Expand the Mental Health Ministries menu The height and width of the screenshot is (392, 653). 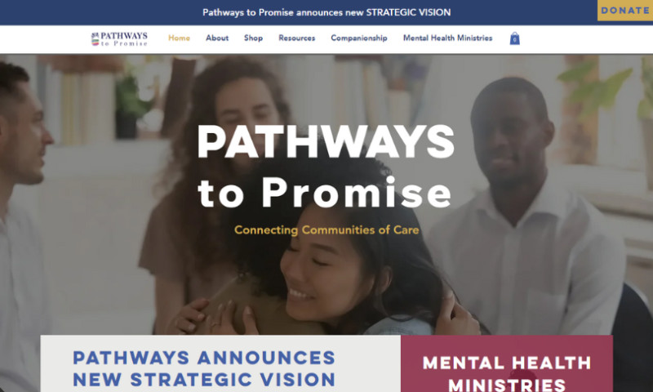point(447,38)
